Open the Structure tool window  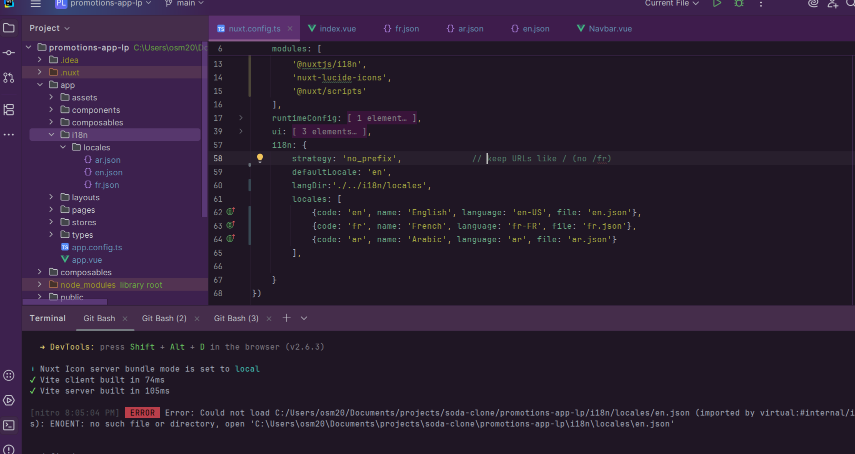click(9, 110)
